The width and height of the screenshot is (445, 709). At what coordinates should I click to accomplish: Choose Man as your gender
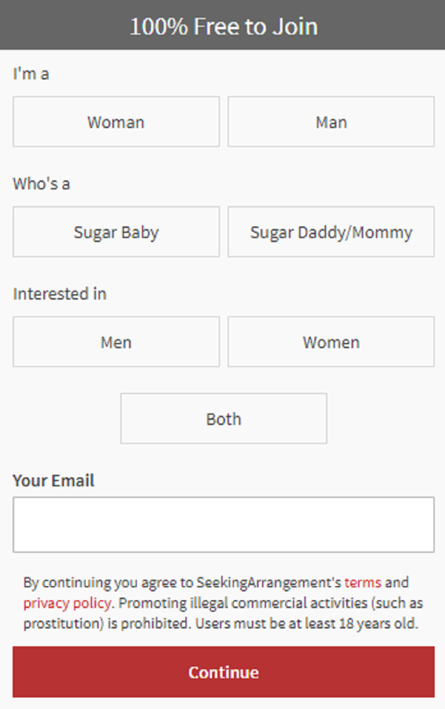pyautogui.click(x=331, y=122)
